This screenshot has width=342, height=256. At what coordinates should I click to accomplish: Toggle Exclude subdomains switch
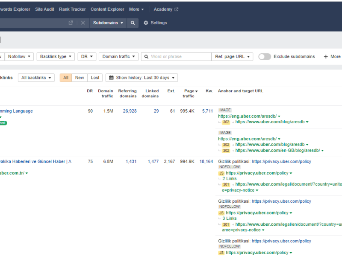point(264,56)
